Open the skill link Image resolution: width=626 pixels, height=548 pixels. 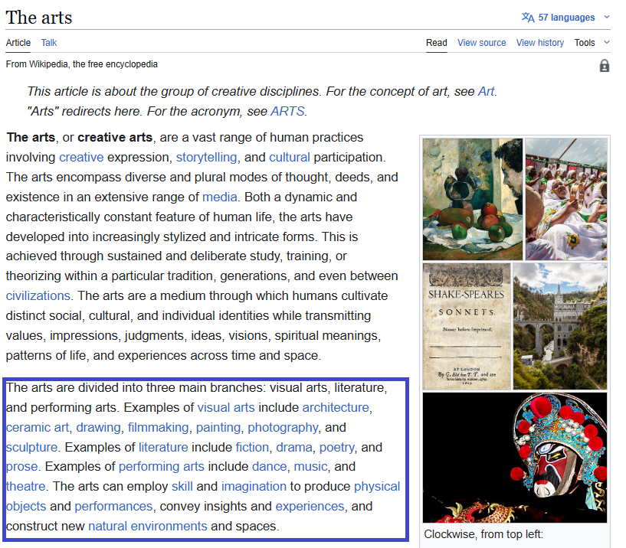(x=182, y=487)
